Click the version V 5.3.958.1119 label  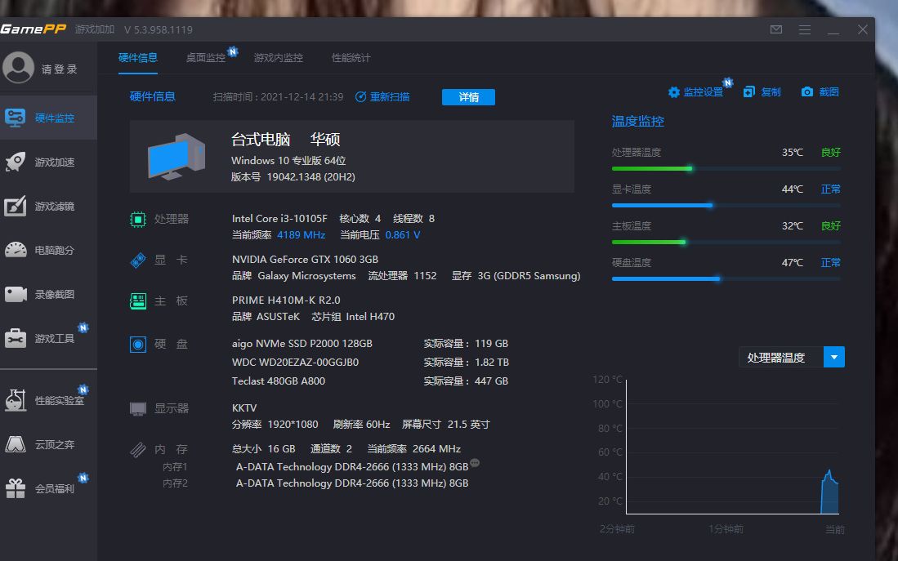(158, 29)
